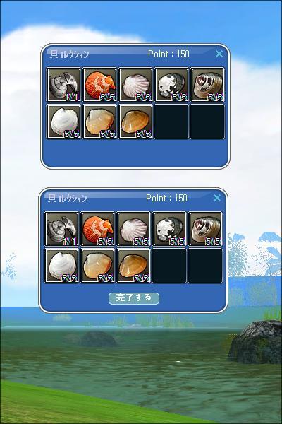Select the amber clam in bottom panel

133,266
